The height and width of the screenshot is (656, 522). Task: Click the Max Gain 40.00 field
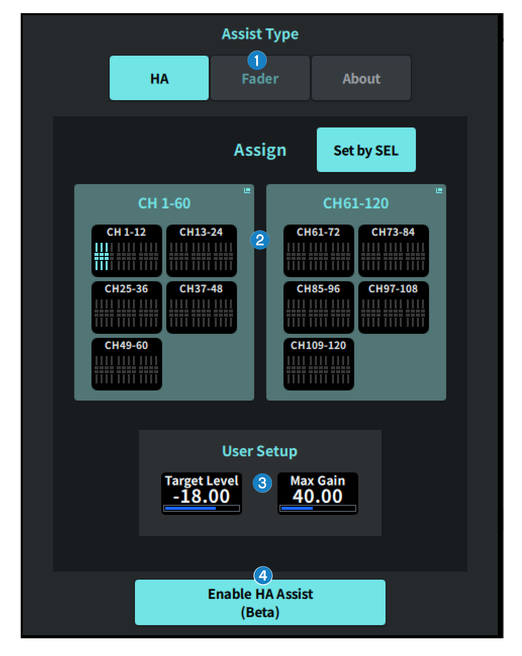317,493
